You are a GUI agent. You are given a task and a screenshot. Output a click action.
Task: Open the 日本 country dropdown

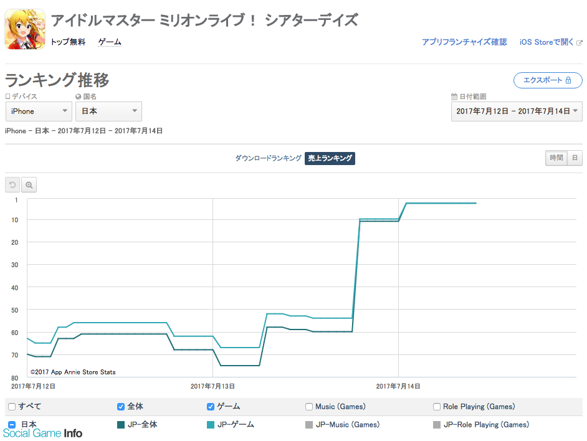point(108,111)
